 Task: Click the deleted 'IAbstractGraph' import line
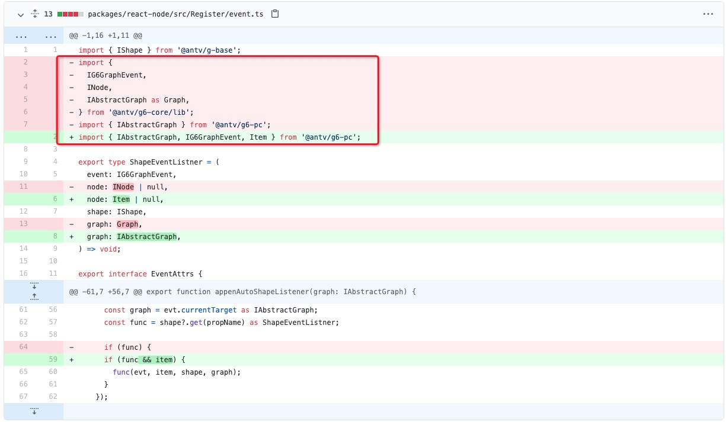[178, 124]
